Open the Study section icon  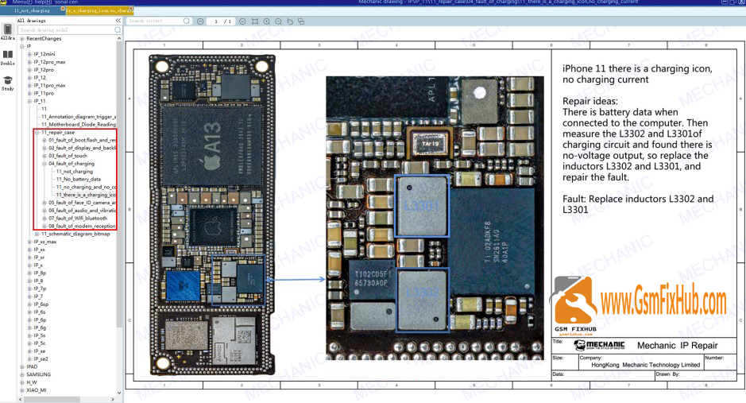[7, 83]
